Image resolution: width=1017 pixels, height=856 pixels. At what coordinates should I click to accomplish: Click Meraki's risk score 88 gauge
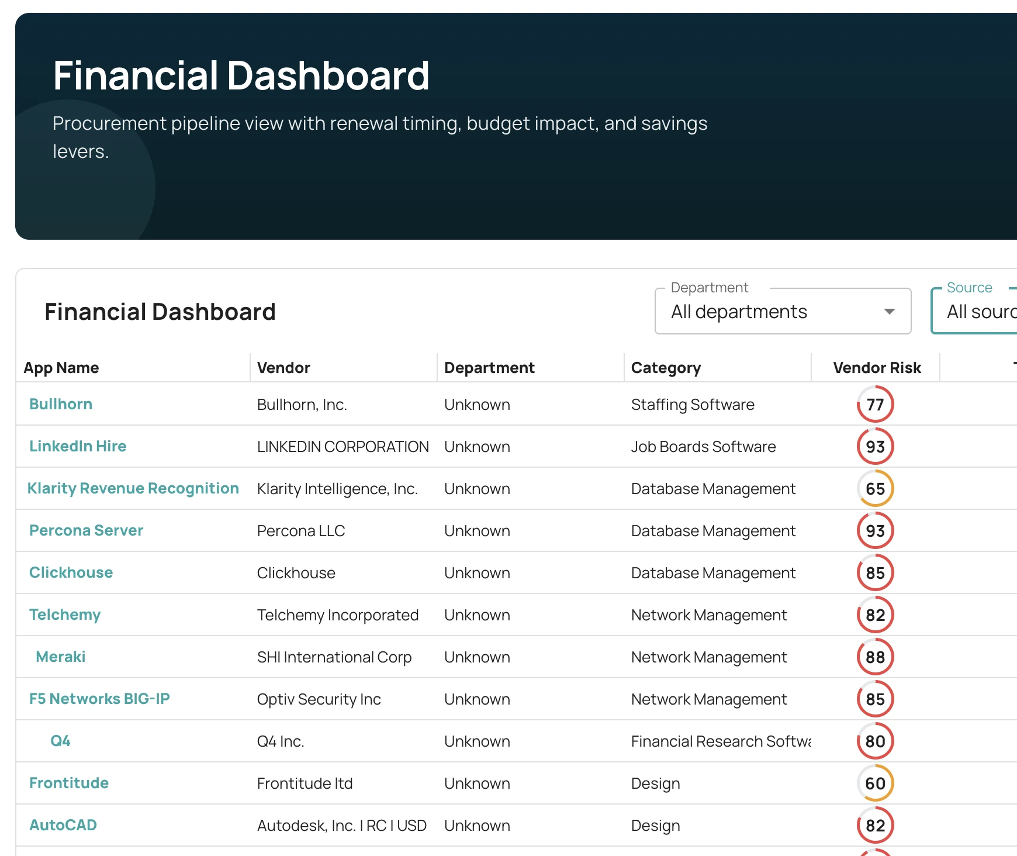875,657
